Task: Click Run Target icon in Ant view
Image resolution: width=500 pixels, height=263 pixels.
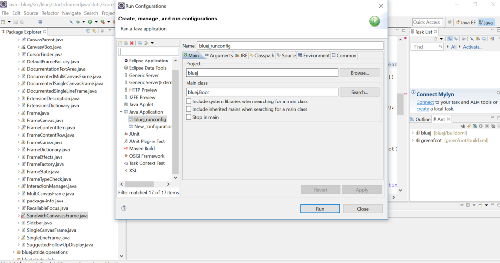Action: [x=481, y=126]
